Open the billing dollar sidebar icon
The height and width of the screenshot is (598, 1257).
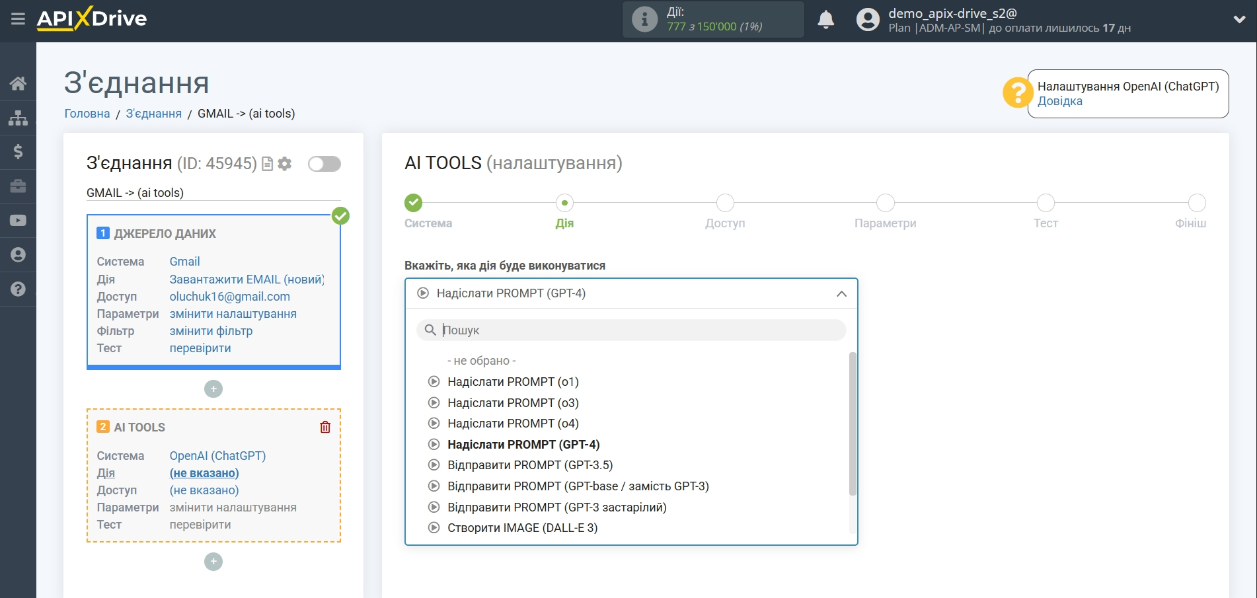(18, 152)
